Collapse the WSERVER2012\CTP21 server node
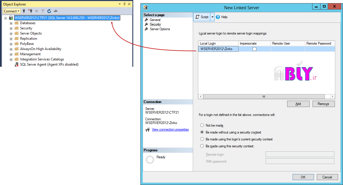Image resolution: width=343 pixels, height=185 pixels. [6, 18]
